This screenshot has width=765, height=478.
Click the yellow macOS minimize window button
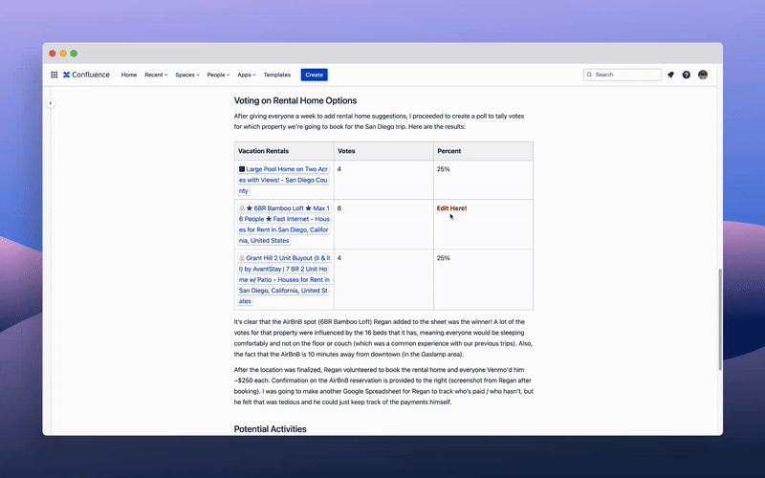pyautogui.click(x=63, y=54)
